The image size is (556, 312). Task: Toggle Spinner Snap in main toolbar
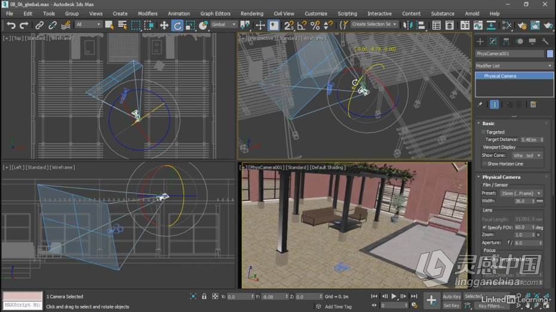coord(328,25)
